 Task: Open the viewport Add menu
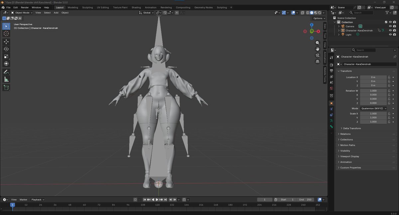coord(56,13)
